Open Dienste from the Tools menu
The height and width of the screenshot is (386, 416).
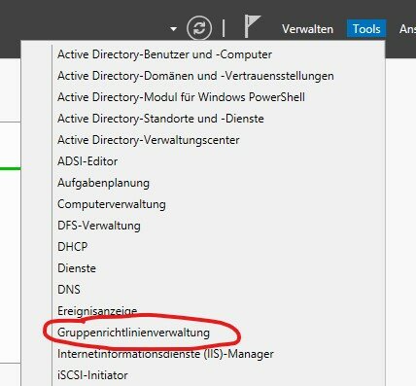(x=77, y=268)
